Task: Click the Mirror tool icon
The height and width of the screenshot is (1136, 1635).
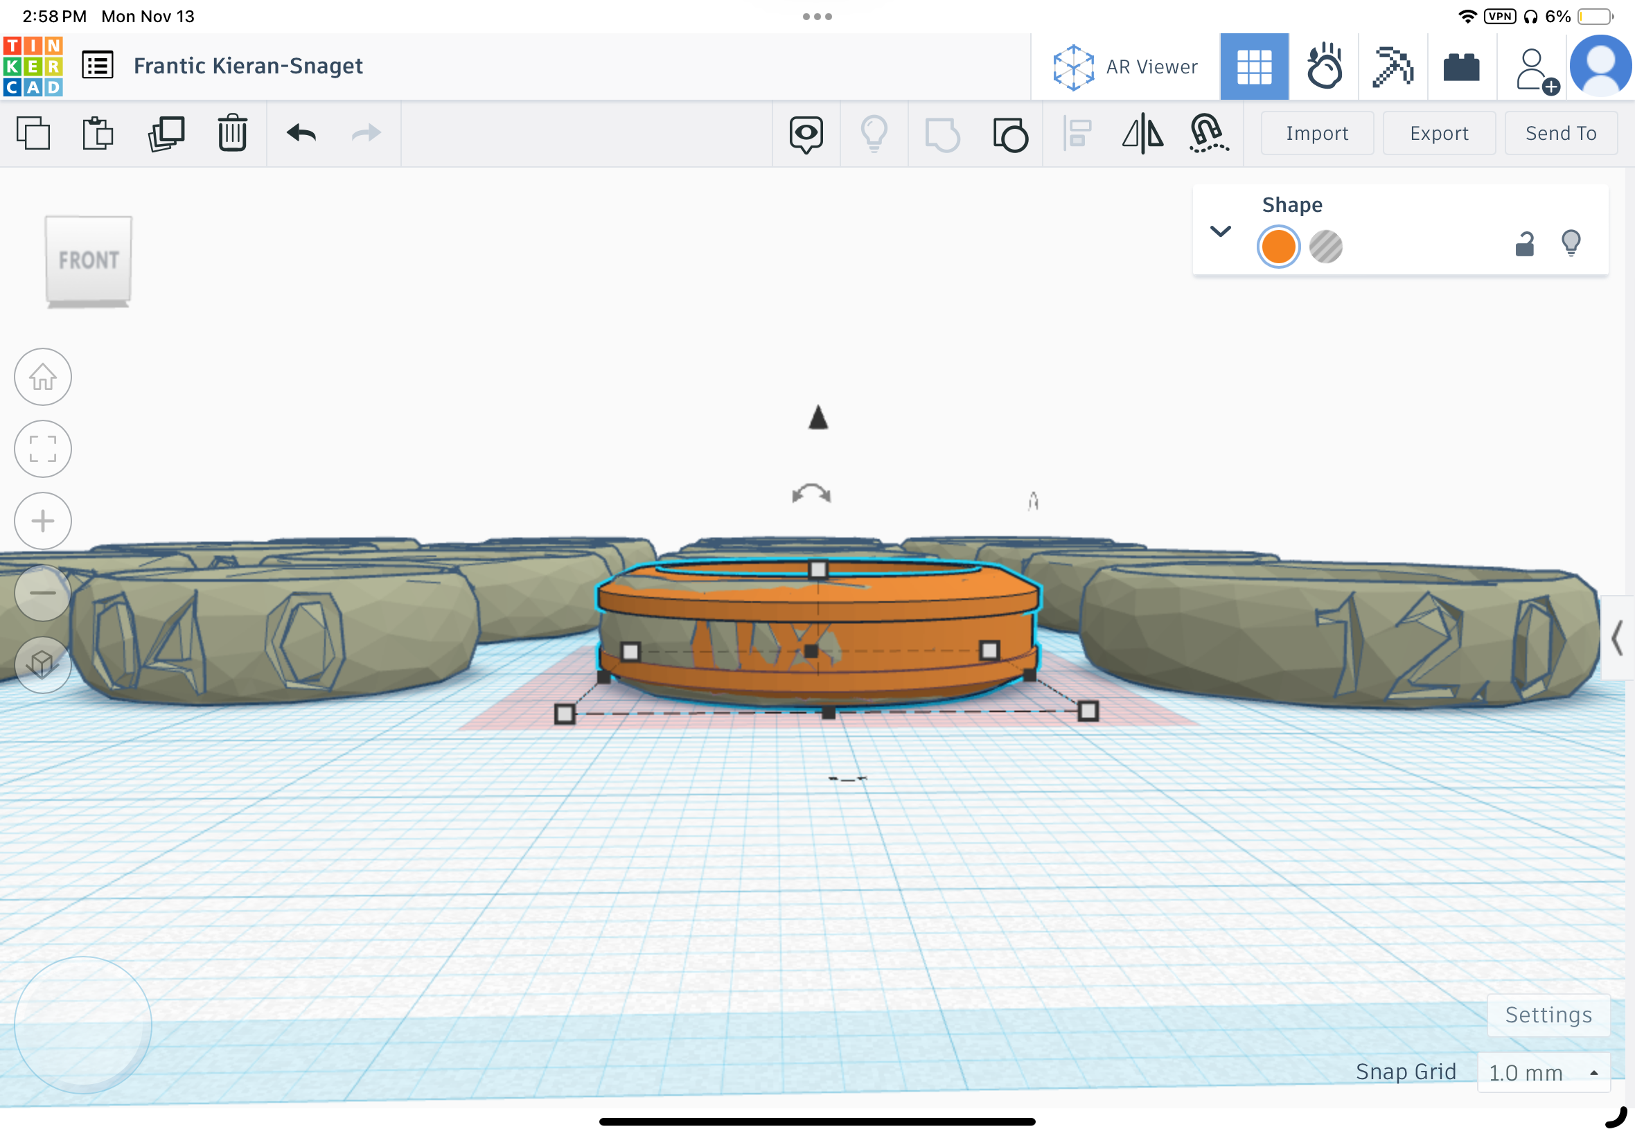Action: coord(1142,133)
